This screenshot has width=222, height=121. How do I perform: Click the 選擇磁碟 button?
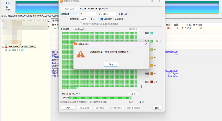pyautogui.click(x=69, y=9)
